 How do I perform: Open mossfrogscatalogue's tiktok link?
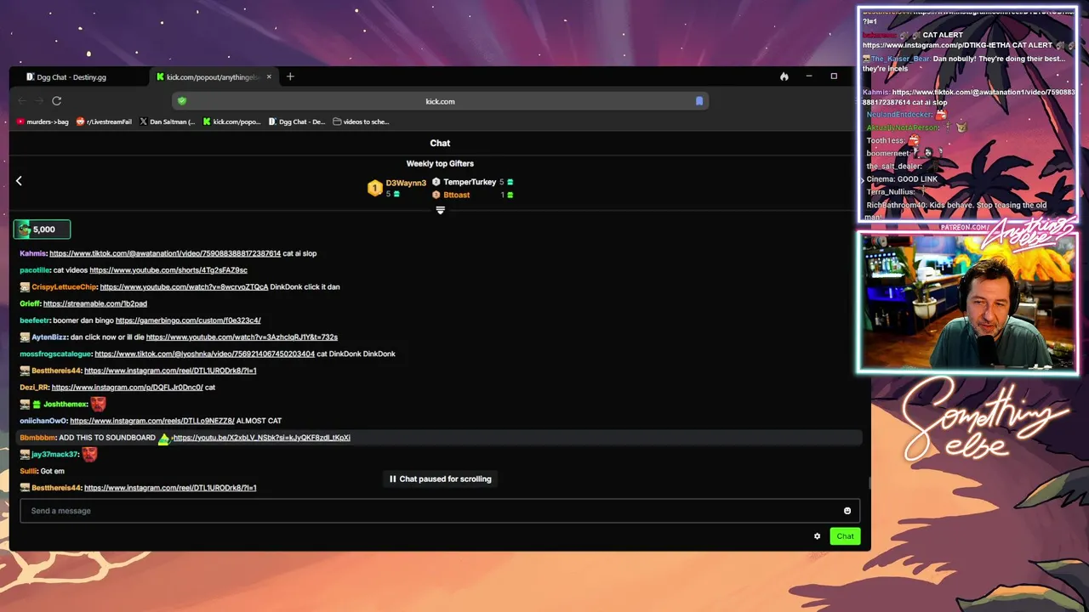pos(204,354)
